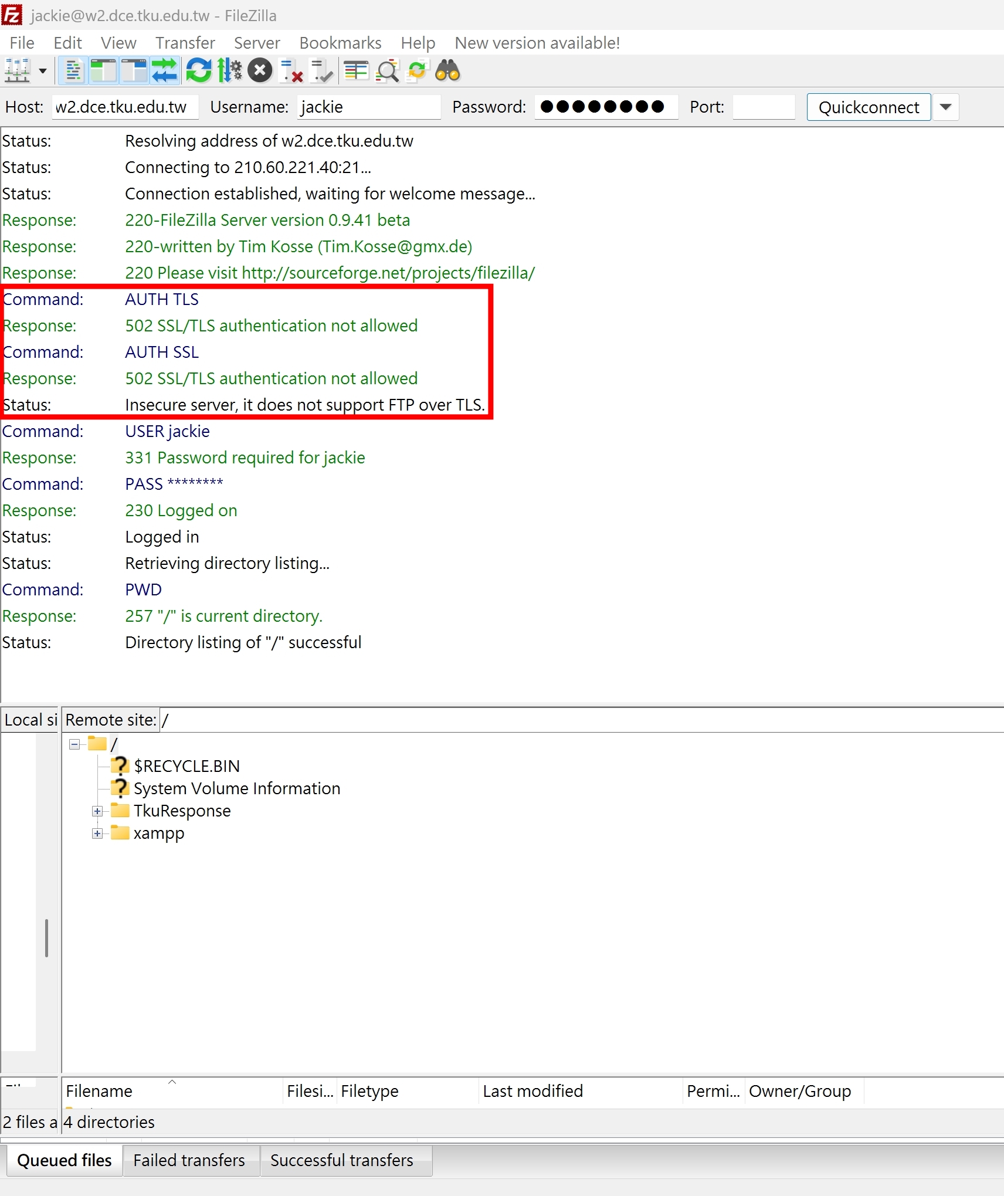
Task: Open the Help menu
Action: (418, 43)
